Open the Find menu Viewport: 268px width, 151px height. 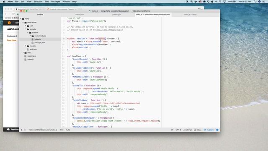pyautogui.click(x=47, y=2)
